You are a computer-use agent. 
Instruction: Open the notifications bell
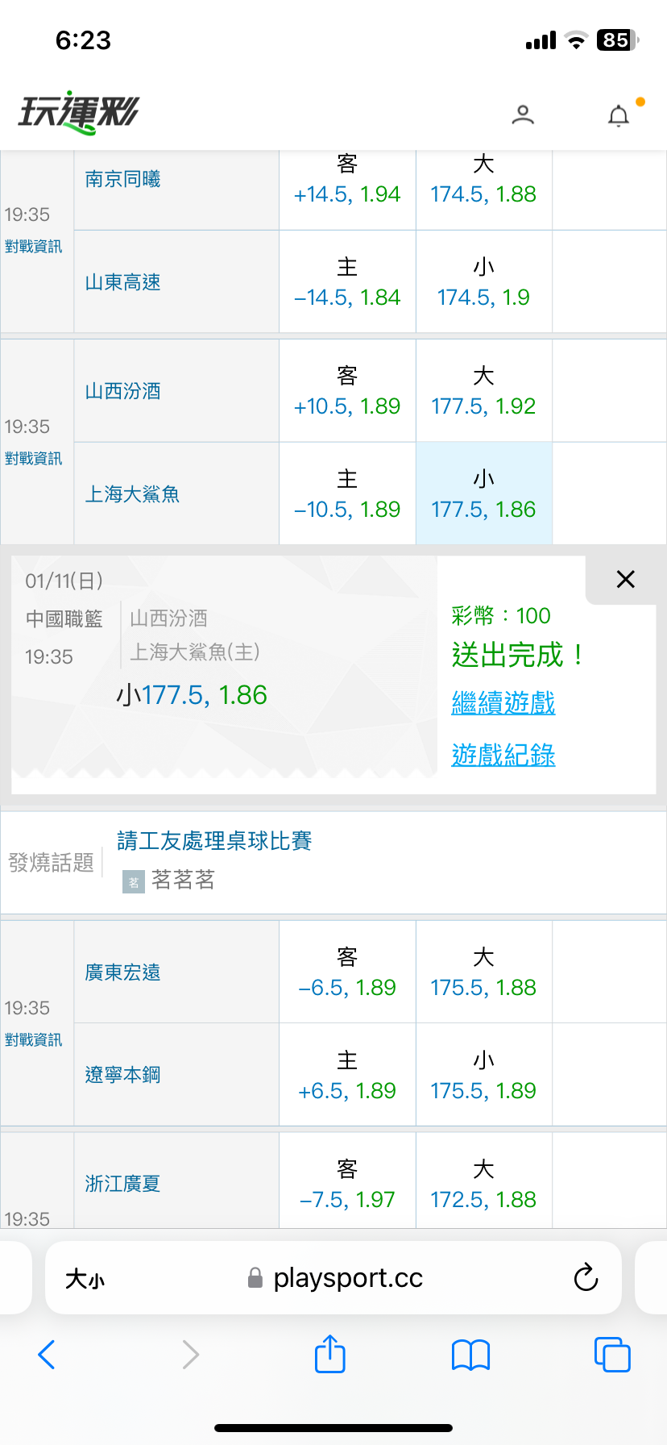tap(618, 116)
